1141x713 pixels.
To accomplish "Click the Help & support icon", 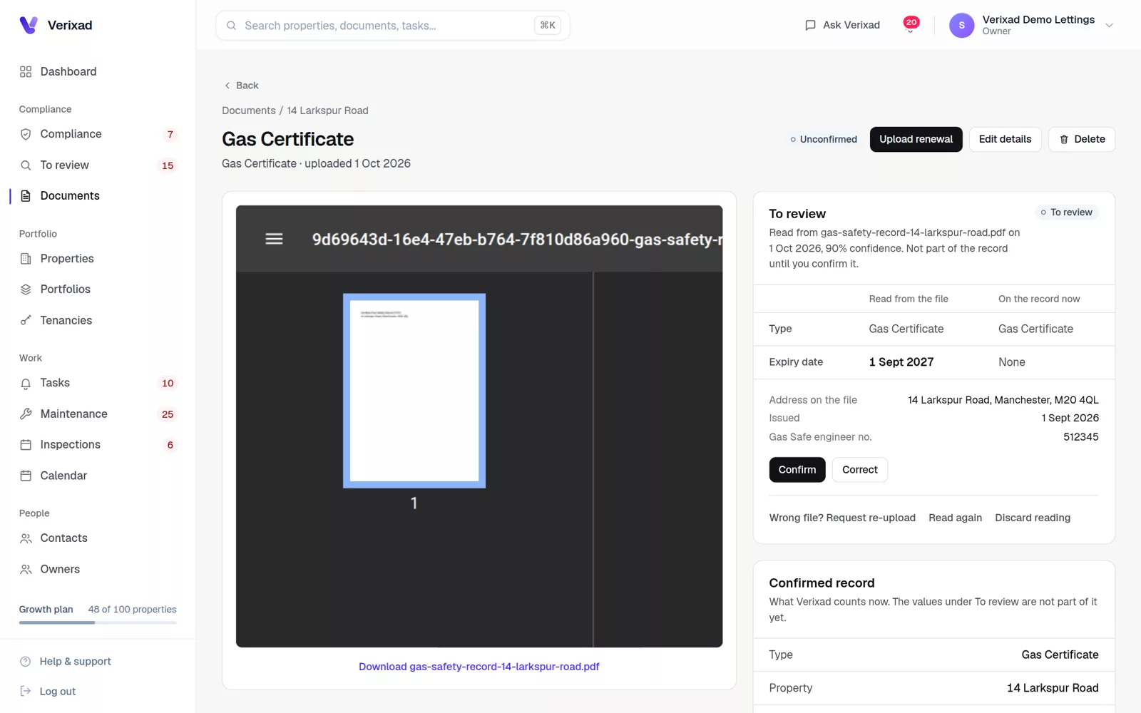I will (x=26, y=662).
